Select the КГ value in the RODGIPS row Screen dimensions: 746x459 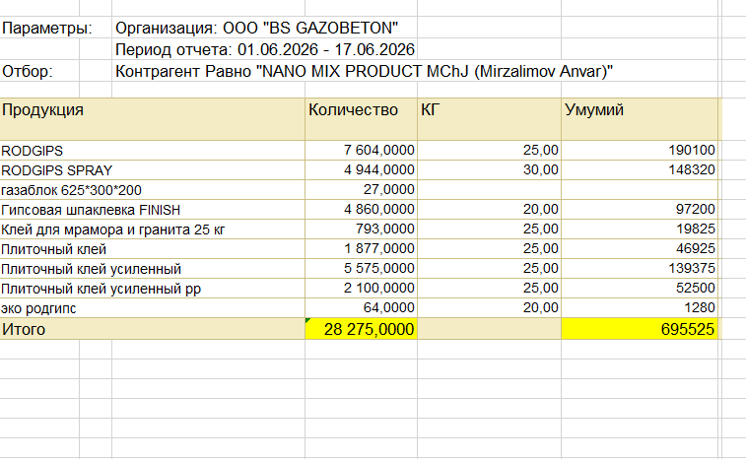[489, 151]
